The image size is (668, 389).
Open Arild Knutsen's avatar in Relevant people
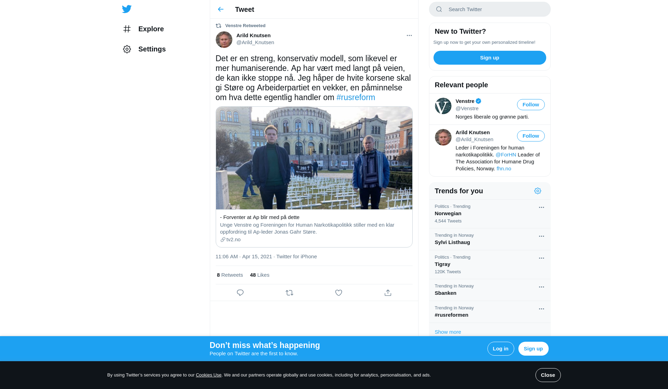(443, 137)
